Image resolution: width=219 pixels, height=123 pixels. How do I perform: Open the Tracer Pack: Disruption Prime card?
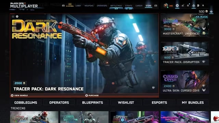(185, 54)
